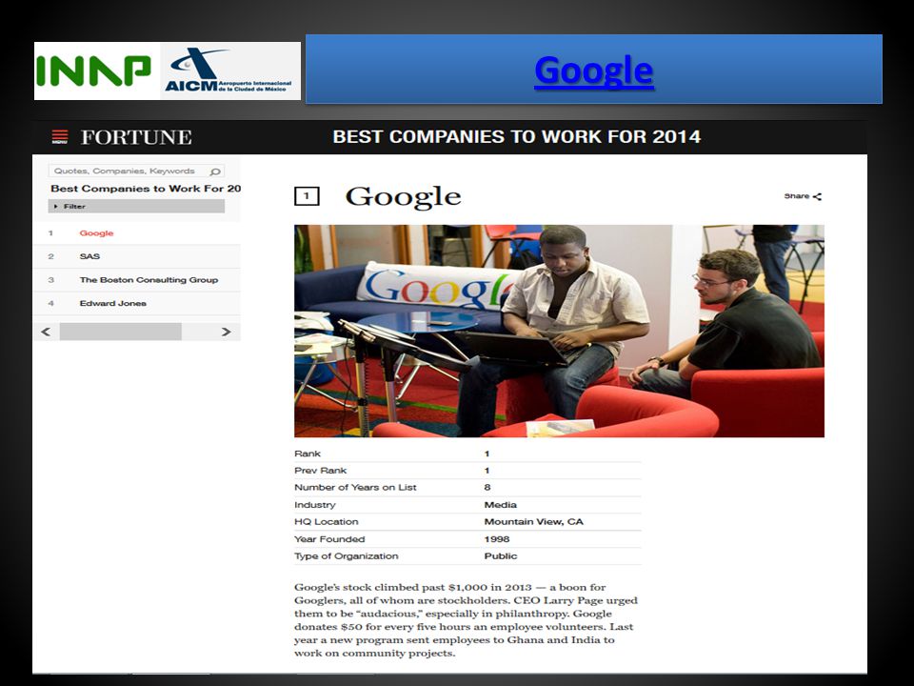Screen dimensions: 914x686
Task: Click the 'Industry' label
Action: pyautogui.click(x=315, y=505)
